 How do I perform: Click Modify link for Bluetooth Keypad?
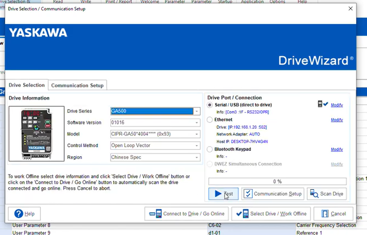click(x=337, y=150)
